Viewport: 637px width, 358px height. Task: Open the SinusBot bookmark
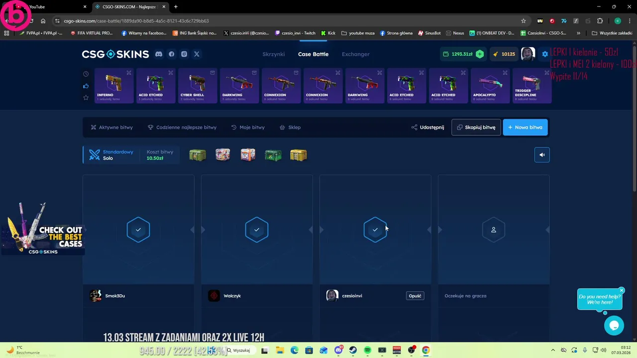point(429,33)
